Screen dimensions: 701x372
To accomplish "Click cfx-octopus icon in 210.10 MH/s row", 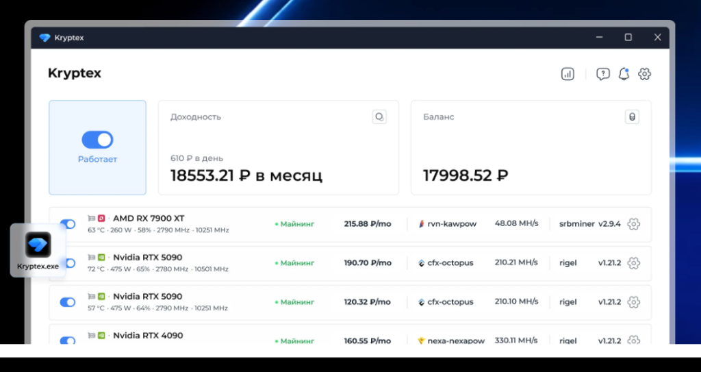I will (x=421, y=301).
